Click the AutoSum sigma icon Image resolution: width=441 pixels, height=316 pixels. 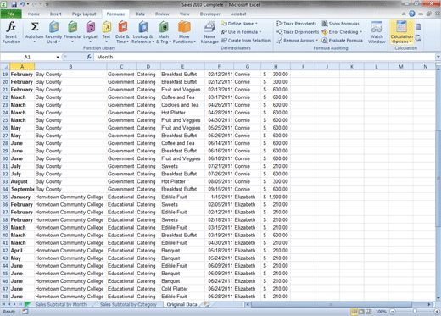pos(35,27)
